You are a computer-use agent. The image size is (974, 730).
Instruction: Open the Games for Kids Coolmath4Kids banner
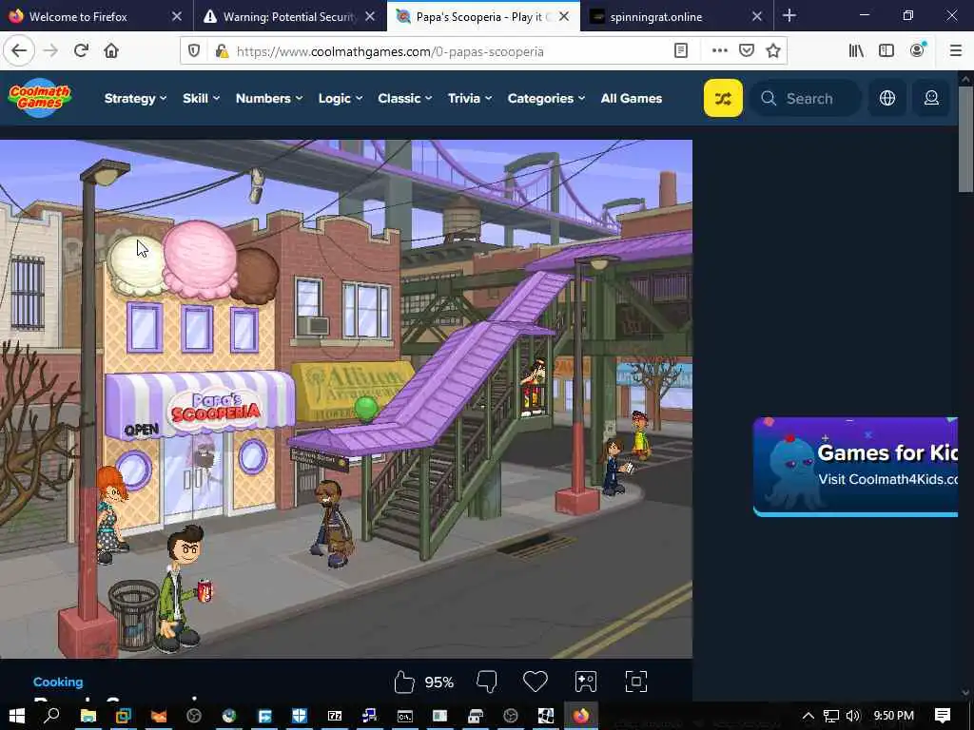(x=855, y=467)
